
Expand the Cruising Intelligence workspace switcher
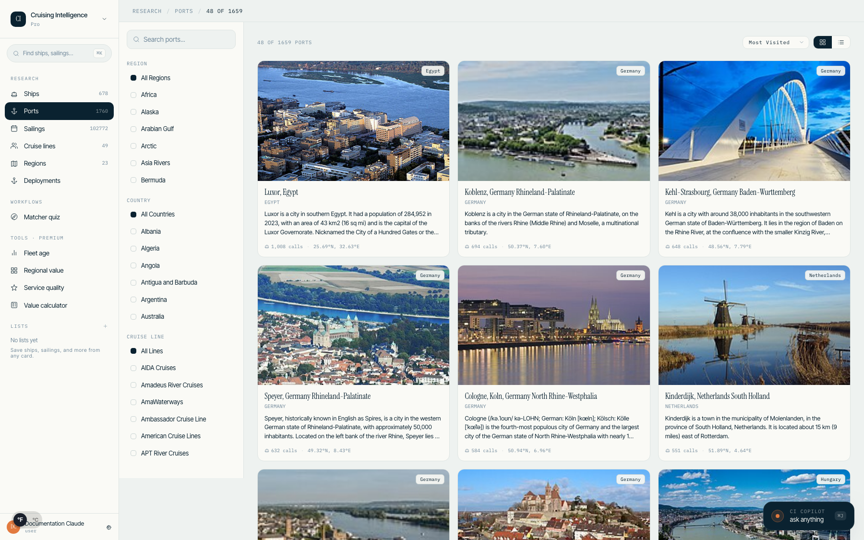pyautogui.click(x=104, y=19)
